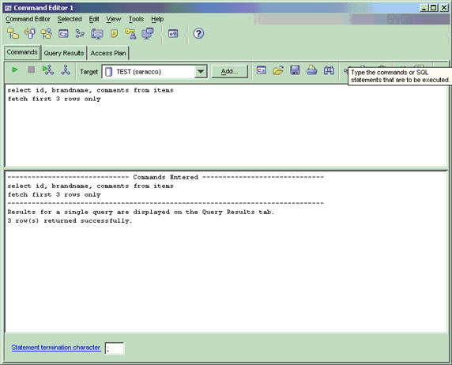Open the License Center key icon
This screenshot has width=452, height=365.
[130, 34]
